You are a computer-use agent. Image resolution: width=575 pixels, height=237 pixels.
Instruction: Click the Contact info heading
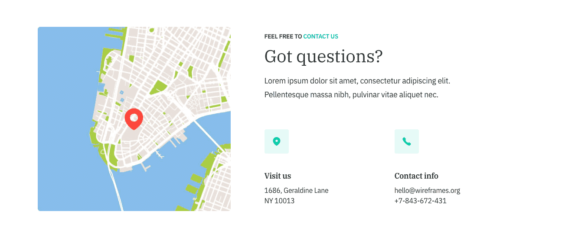point(416,176)
